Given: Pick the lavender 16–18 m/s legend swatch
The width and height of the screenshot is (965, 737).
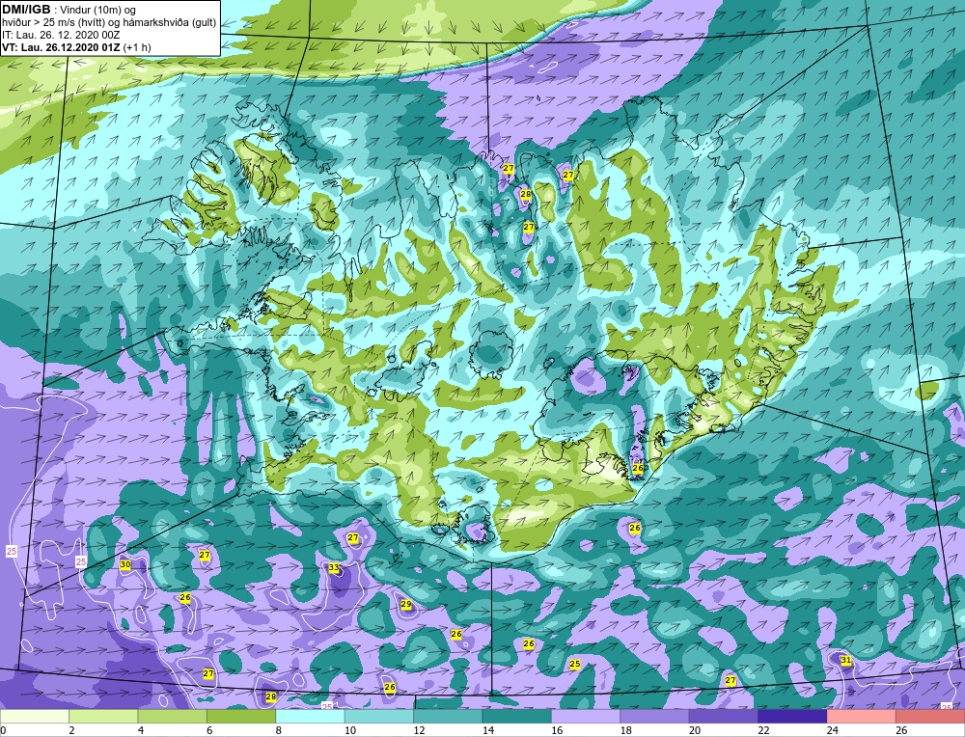Looking at the screenshot, I should pos(586,717).
